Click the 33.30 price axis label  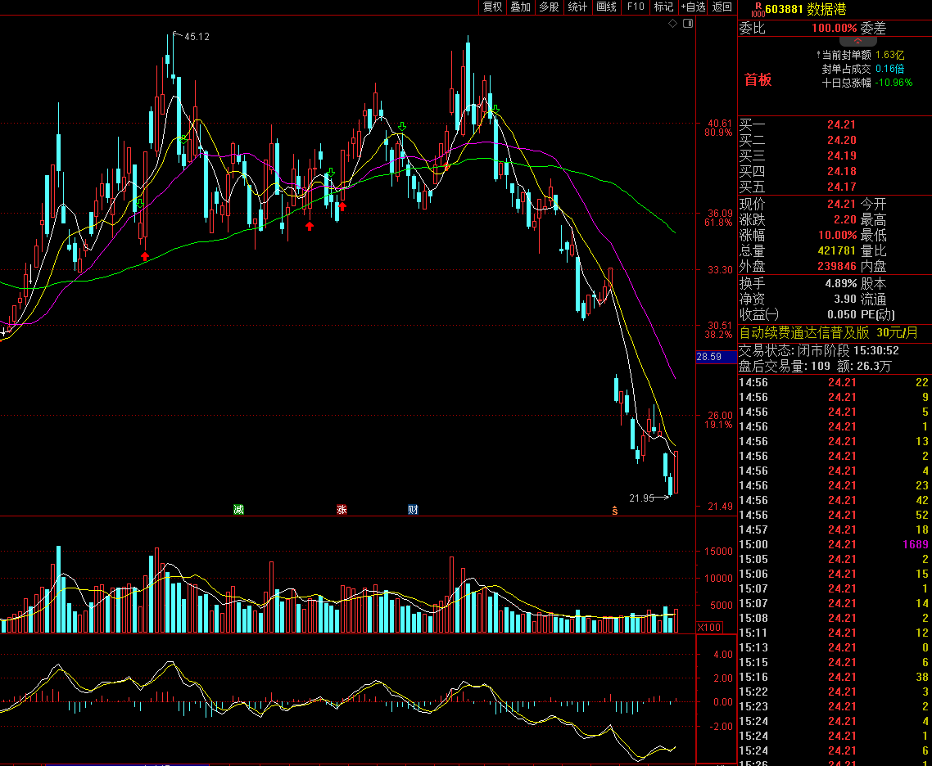pos(719,270)
